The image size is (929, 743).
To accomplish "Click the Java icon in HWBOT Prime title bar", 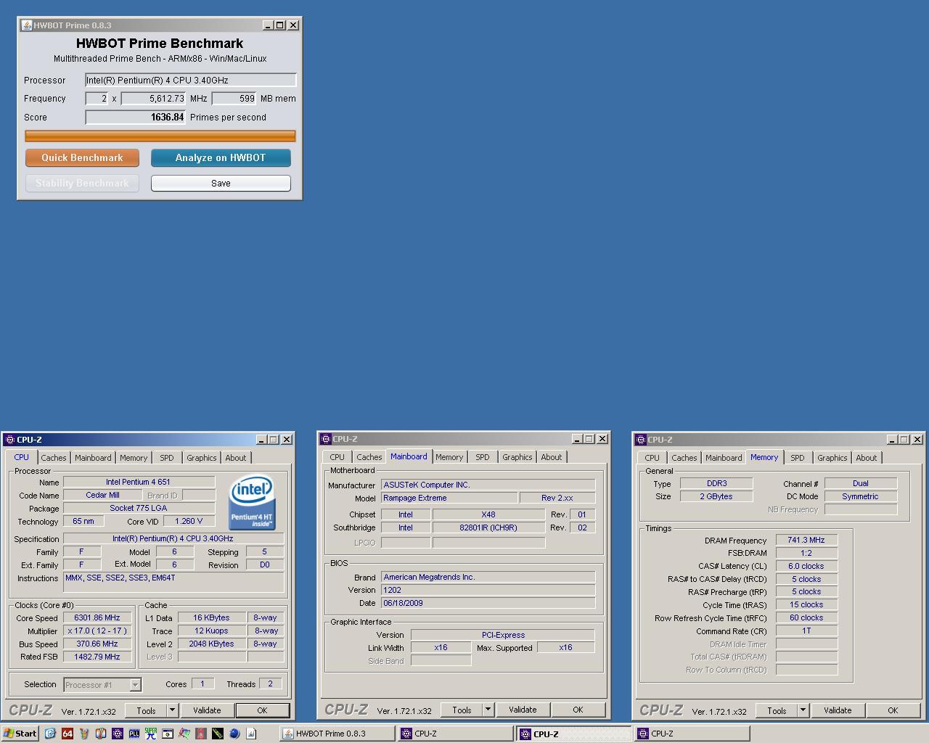I will [26, 25].
